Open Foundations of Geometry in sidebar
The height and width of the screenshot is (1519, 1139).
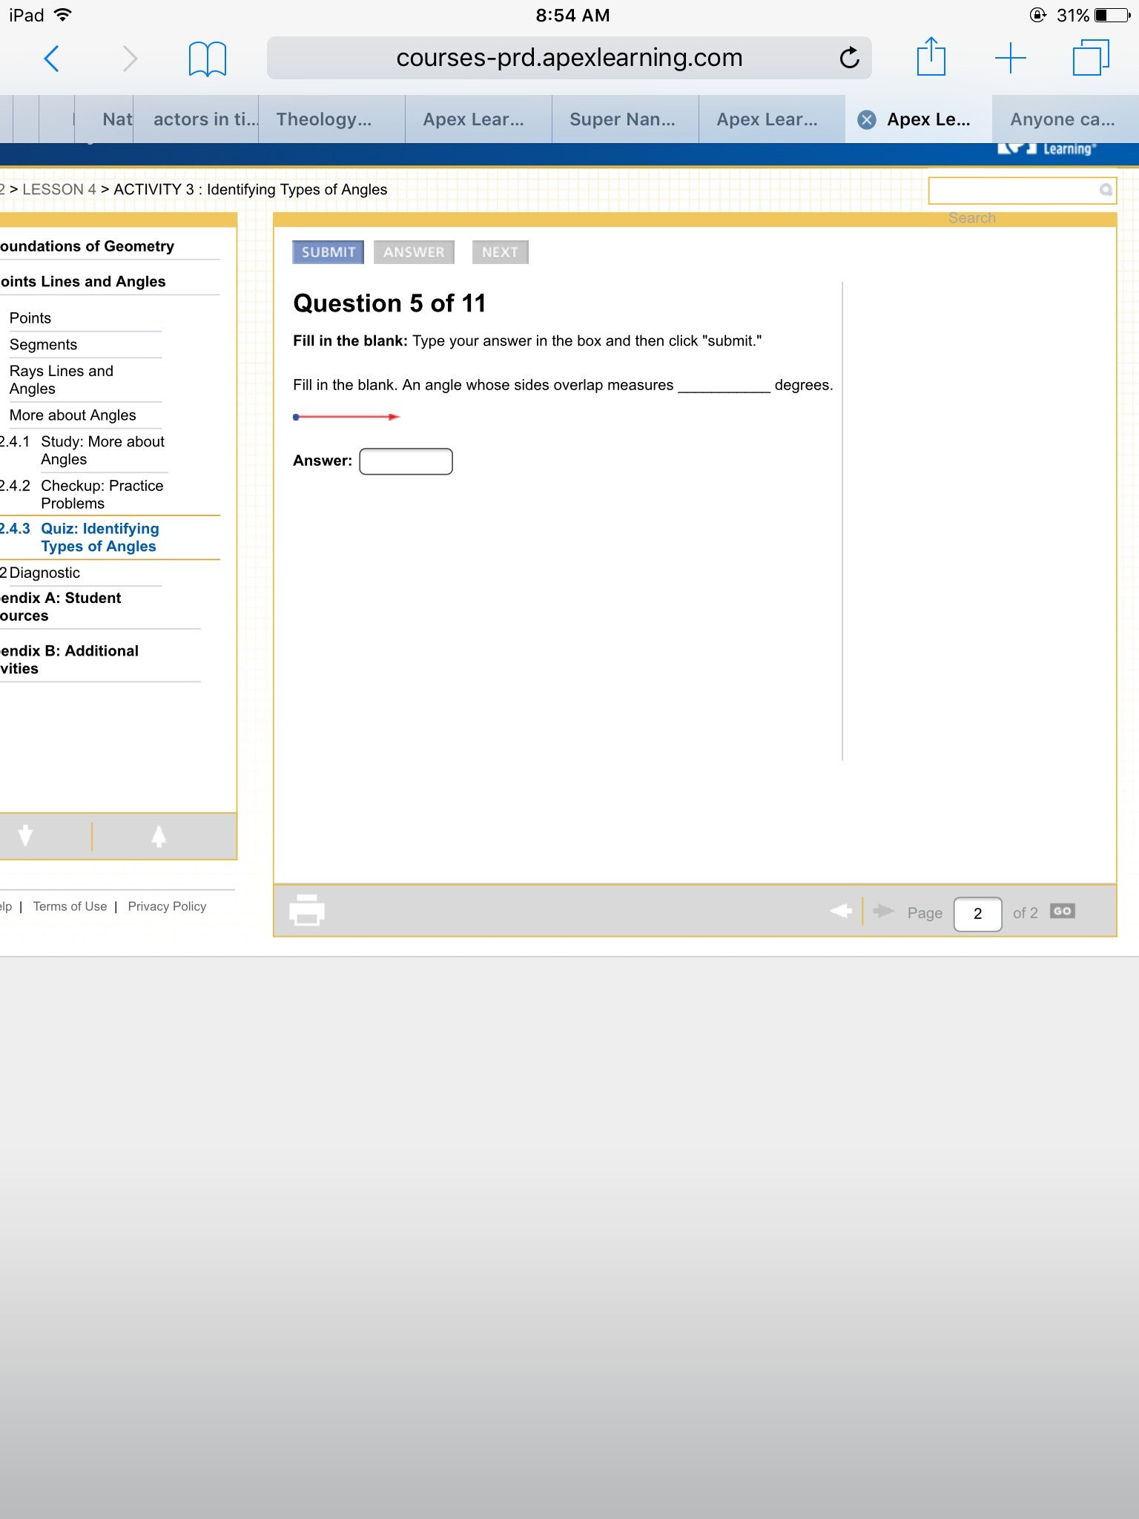pos(87,246)
